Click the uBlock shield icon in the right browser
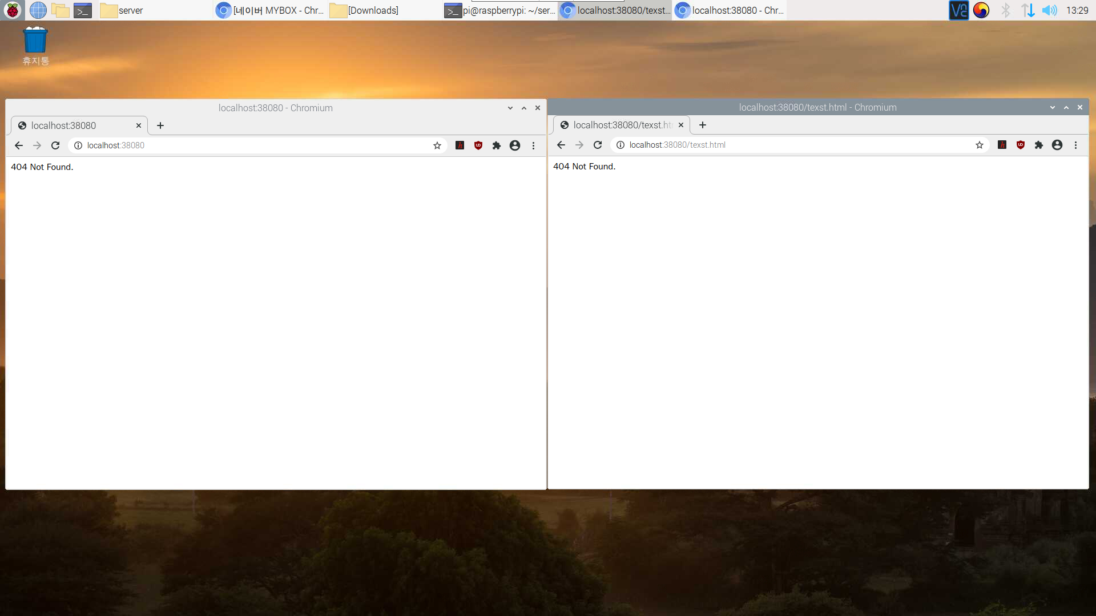This screenshot has height=616, width=1096. pyautogui.click(x=1021, y=145)
